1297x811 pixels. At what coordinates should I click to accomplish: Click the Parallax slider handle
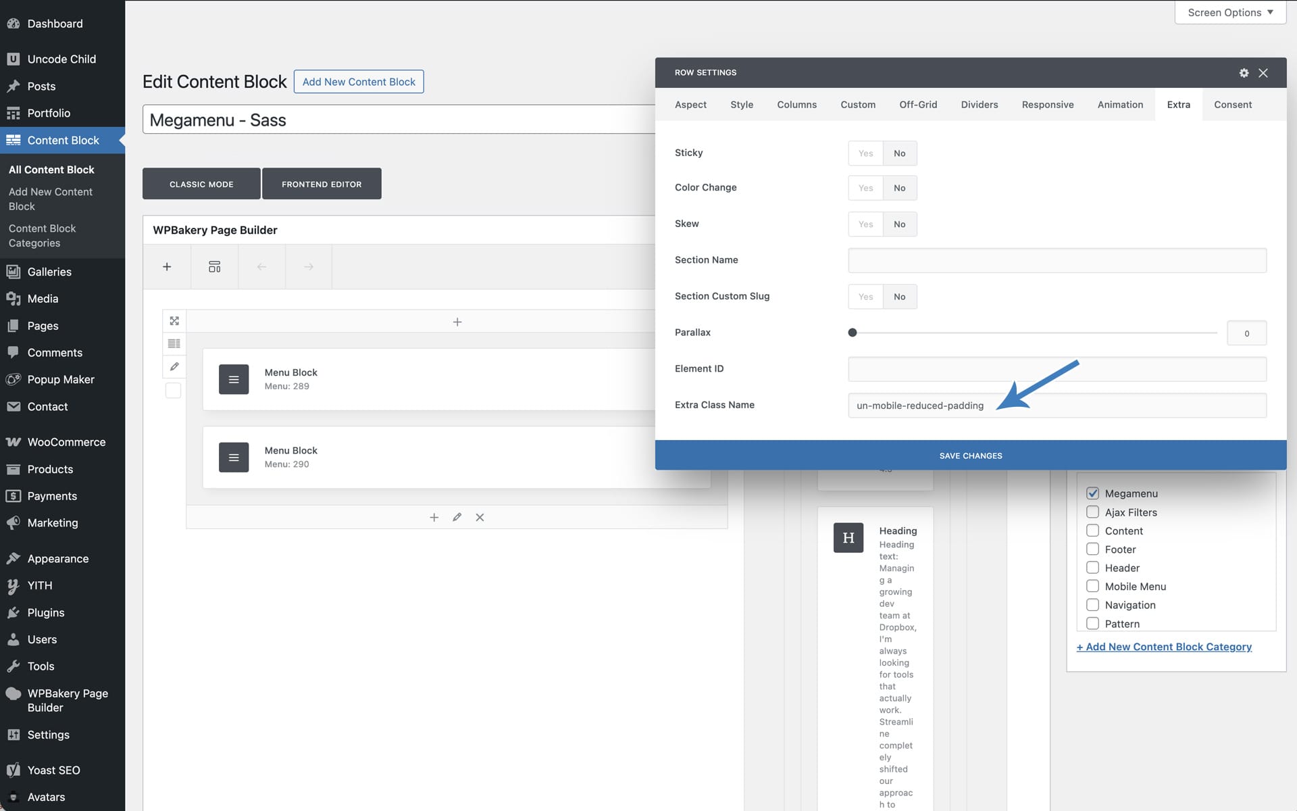coord(853,333)
